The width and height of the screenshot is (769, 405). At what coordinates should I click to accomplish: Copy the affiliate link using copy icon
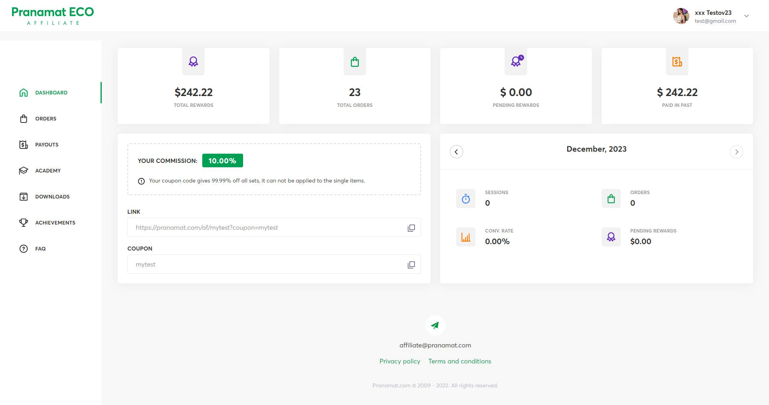pyautogui.click(x=411, y=228)
